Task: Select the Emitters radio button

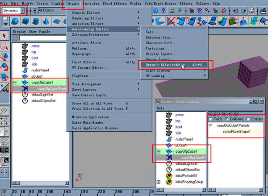Action: 248,119
